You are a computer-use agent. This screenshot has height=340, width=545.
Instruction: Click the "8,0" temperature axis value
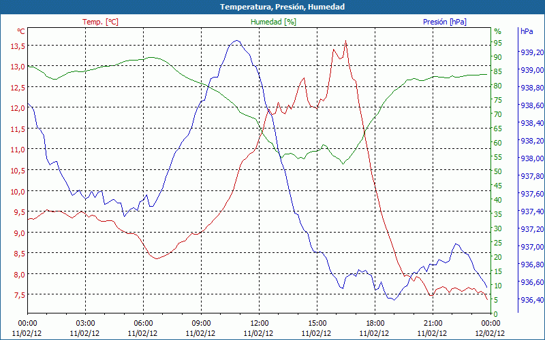click(x=19, y=275)
